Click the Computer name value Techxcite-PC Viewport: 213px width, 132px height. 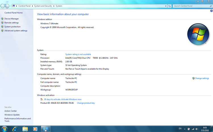pos(71,78)
